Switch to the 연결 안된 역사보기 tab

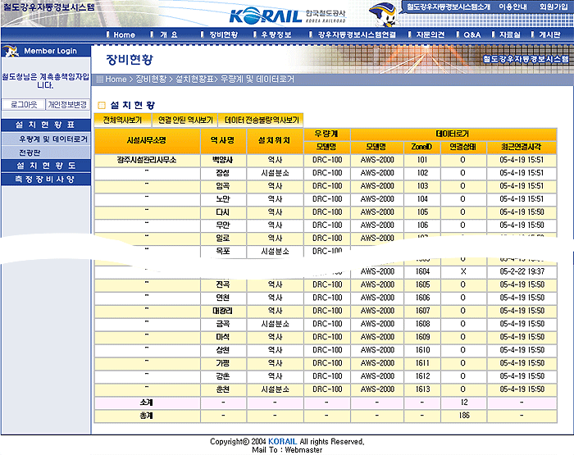click(x=185, y=120)
